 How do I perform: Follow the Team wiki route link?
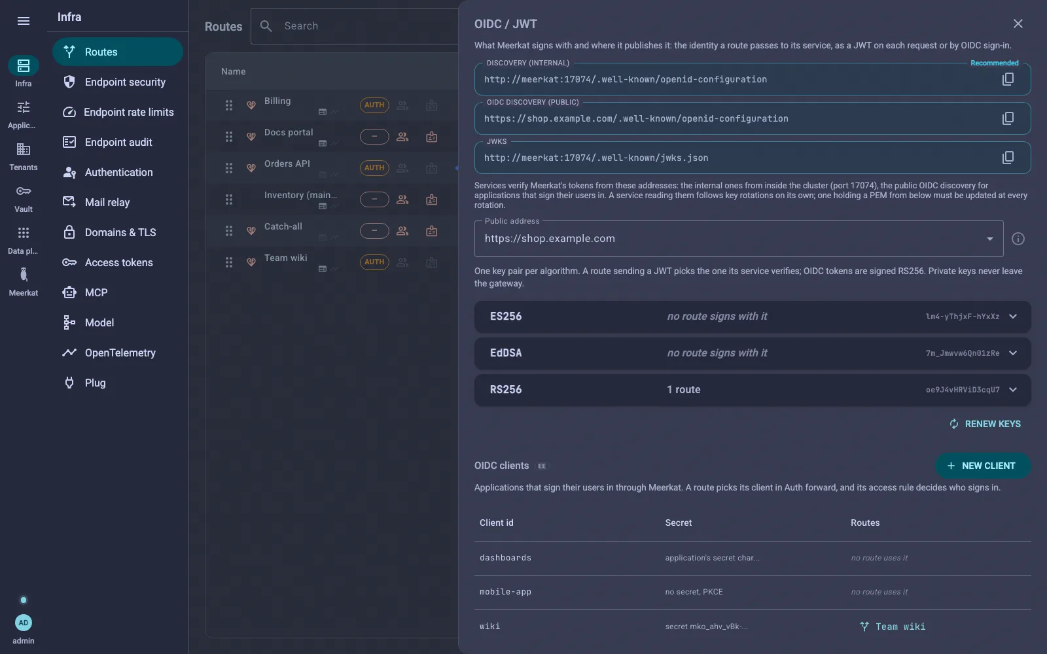(x=893, y=627)
